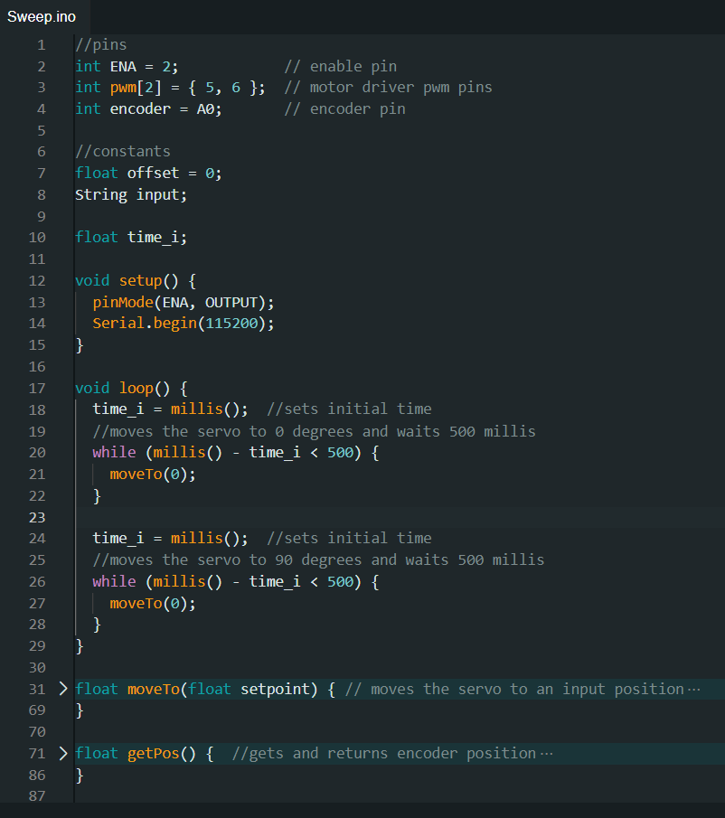Click line number 23
725x818 pixels.
(x=37, y=516)
